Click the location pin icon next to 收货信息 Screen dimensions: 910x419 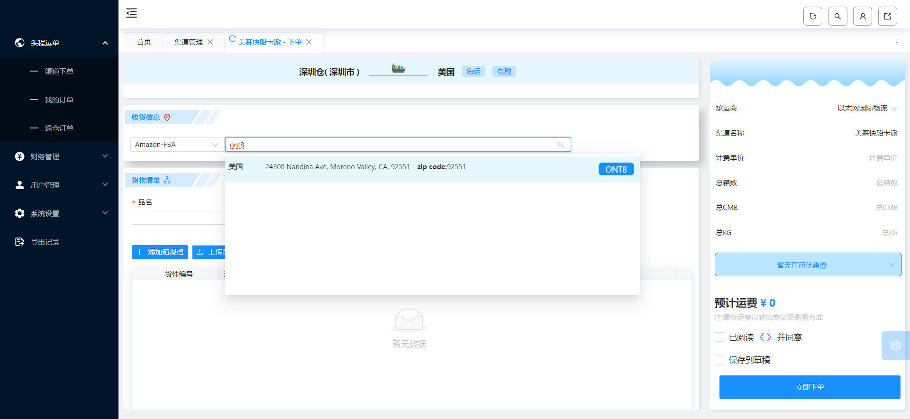[167, 117]
